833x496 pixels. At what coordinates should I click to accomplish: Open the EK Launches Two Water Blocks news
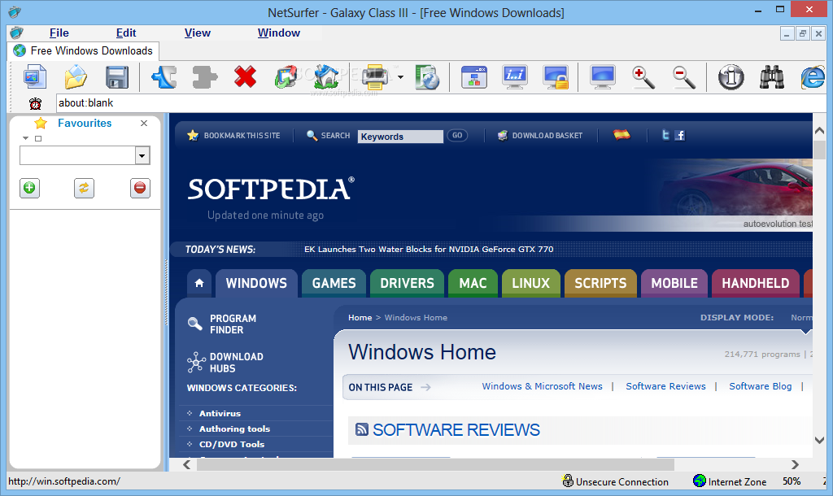429,249
